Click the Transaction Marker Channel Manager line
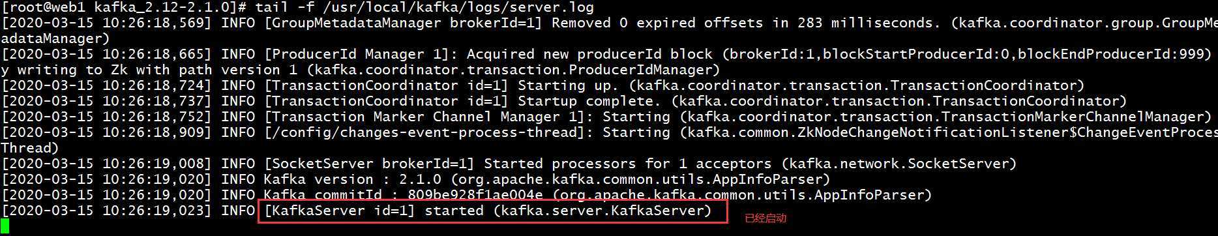Viewport: 1218px width, 236px height. 606,117
